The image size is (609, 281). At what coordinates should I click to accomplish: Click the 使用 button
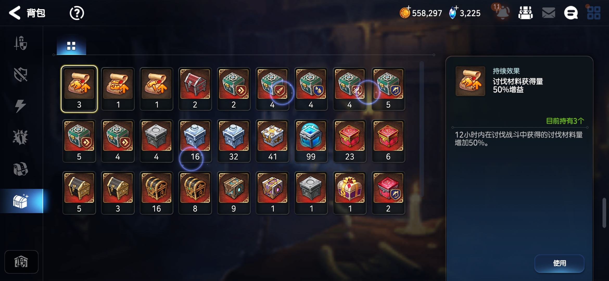[x=559, y=263]
